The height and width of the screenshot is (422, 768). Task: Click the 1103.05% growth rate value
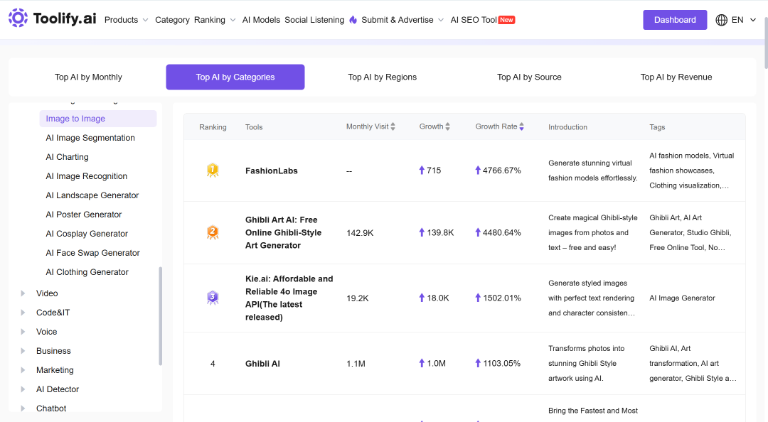tap(501, 363)
